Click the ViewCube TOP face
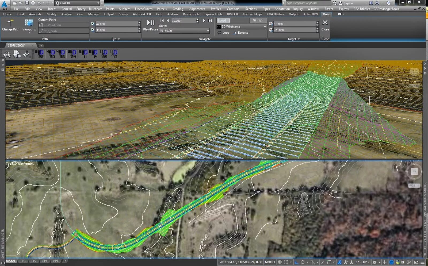The width and height of the screenshot is (428, 266). pyautogui.click(x=414, y=172)
